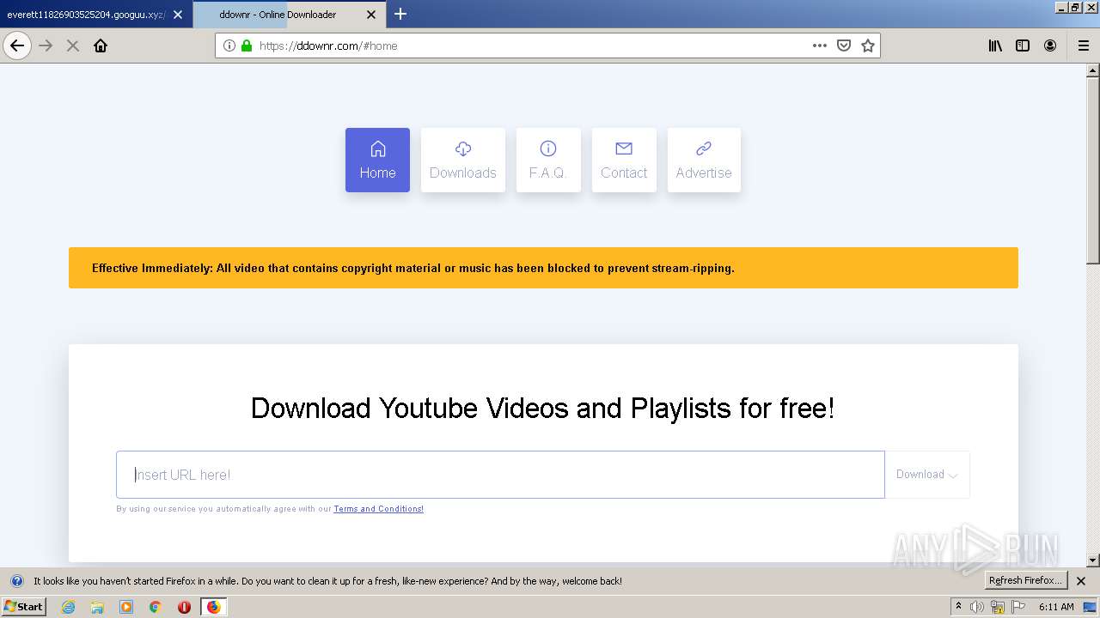Click the page vertical scrollbar thumb

click(x=1093, y=170)
